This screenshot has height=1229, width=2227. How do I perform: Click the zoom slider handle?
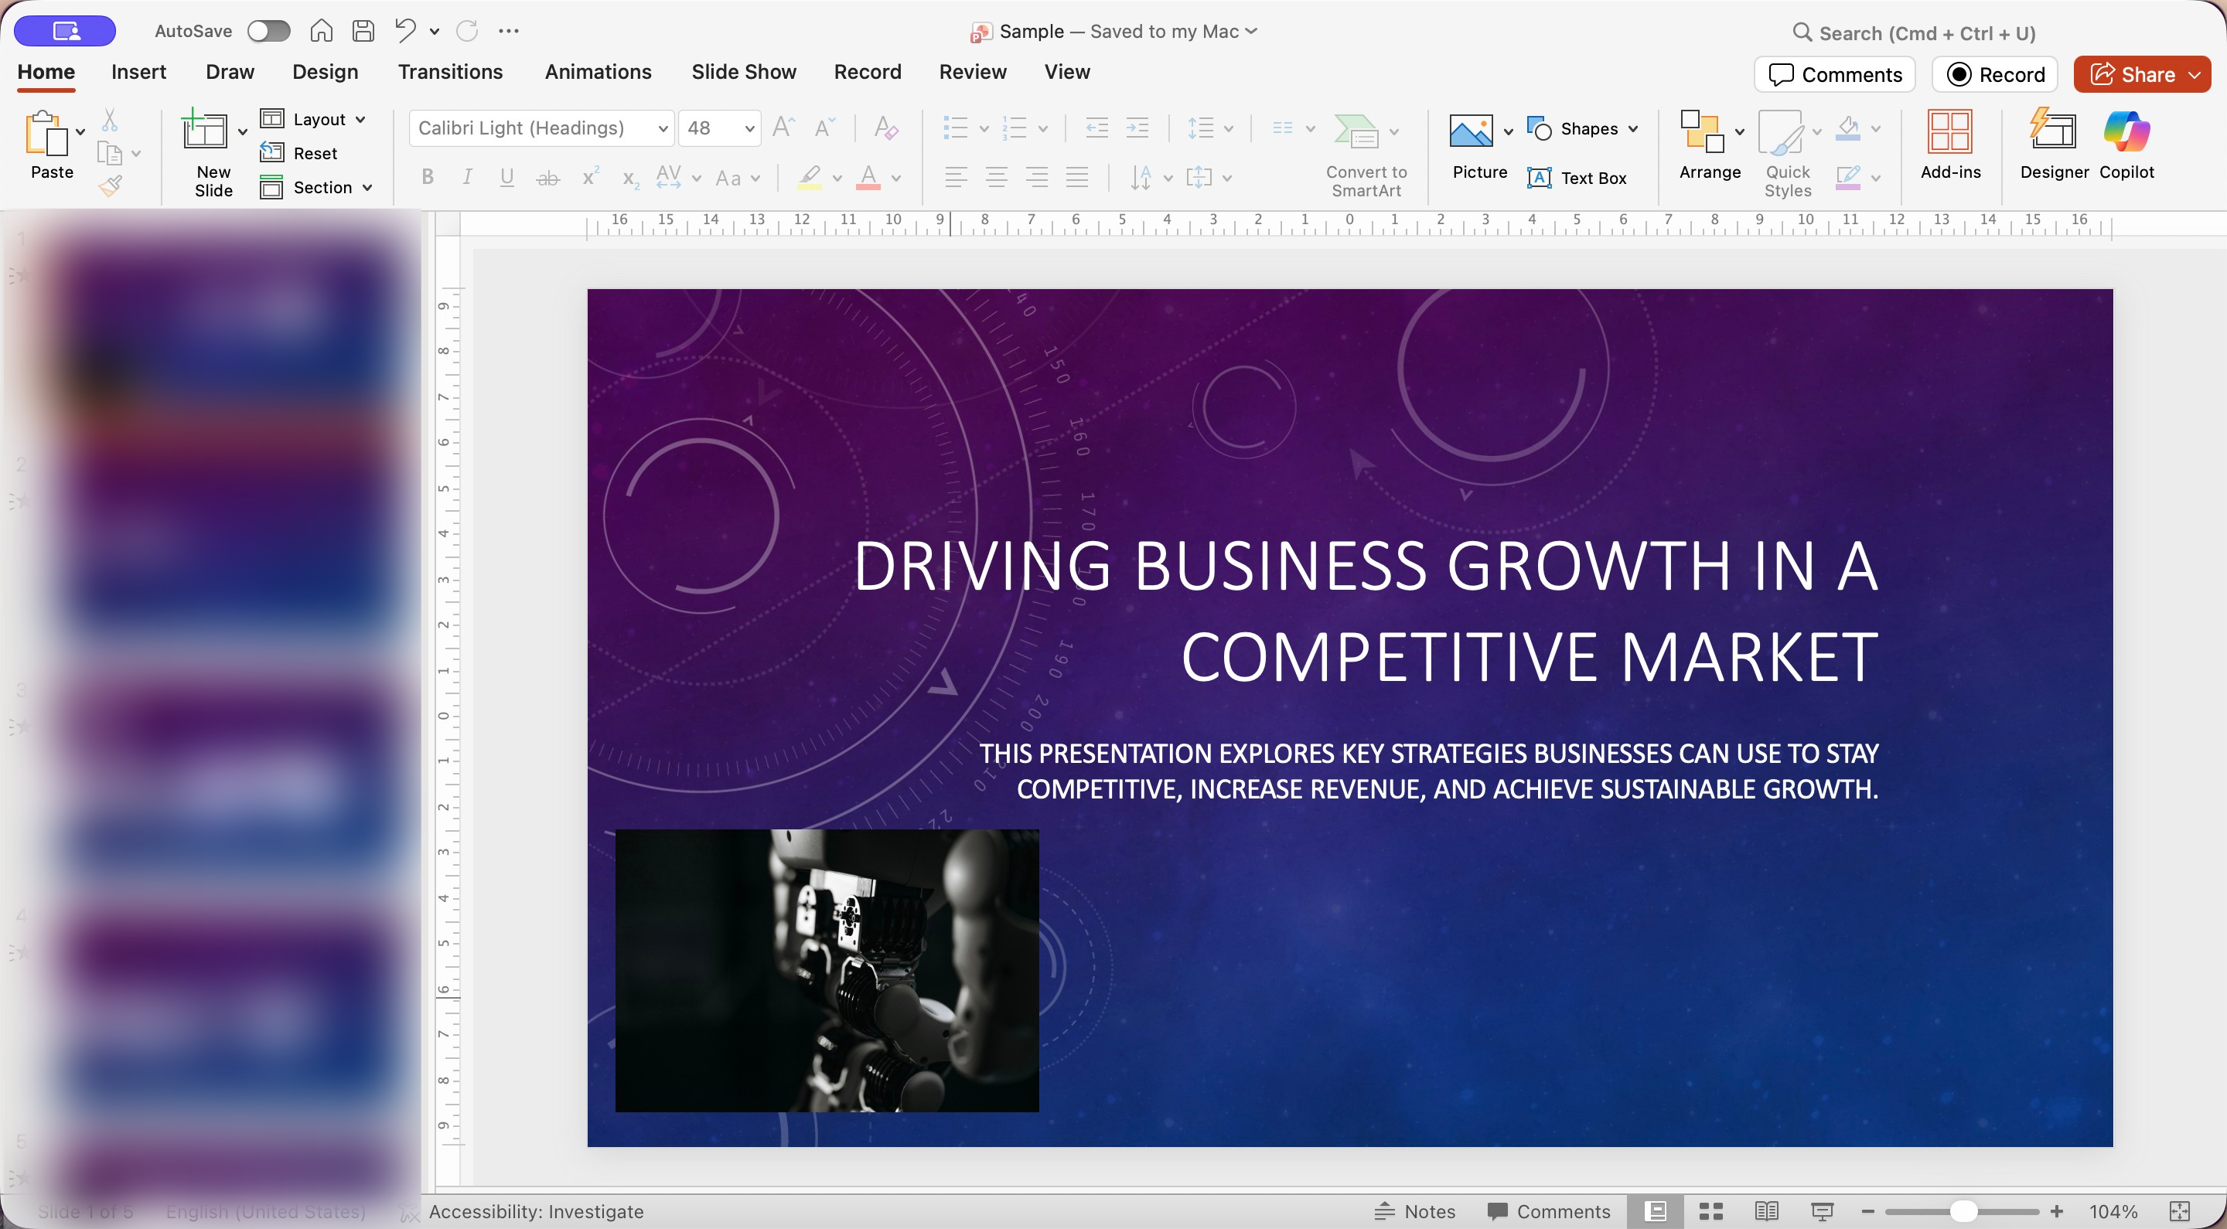(x=1963, y=1211)
